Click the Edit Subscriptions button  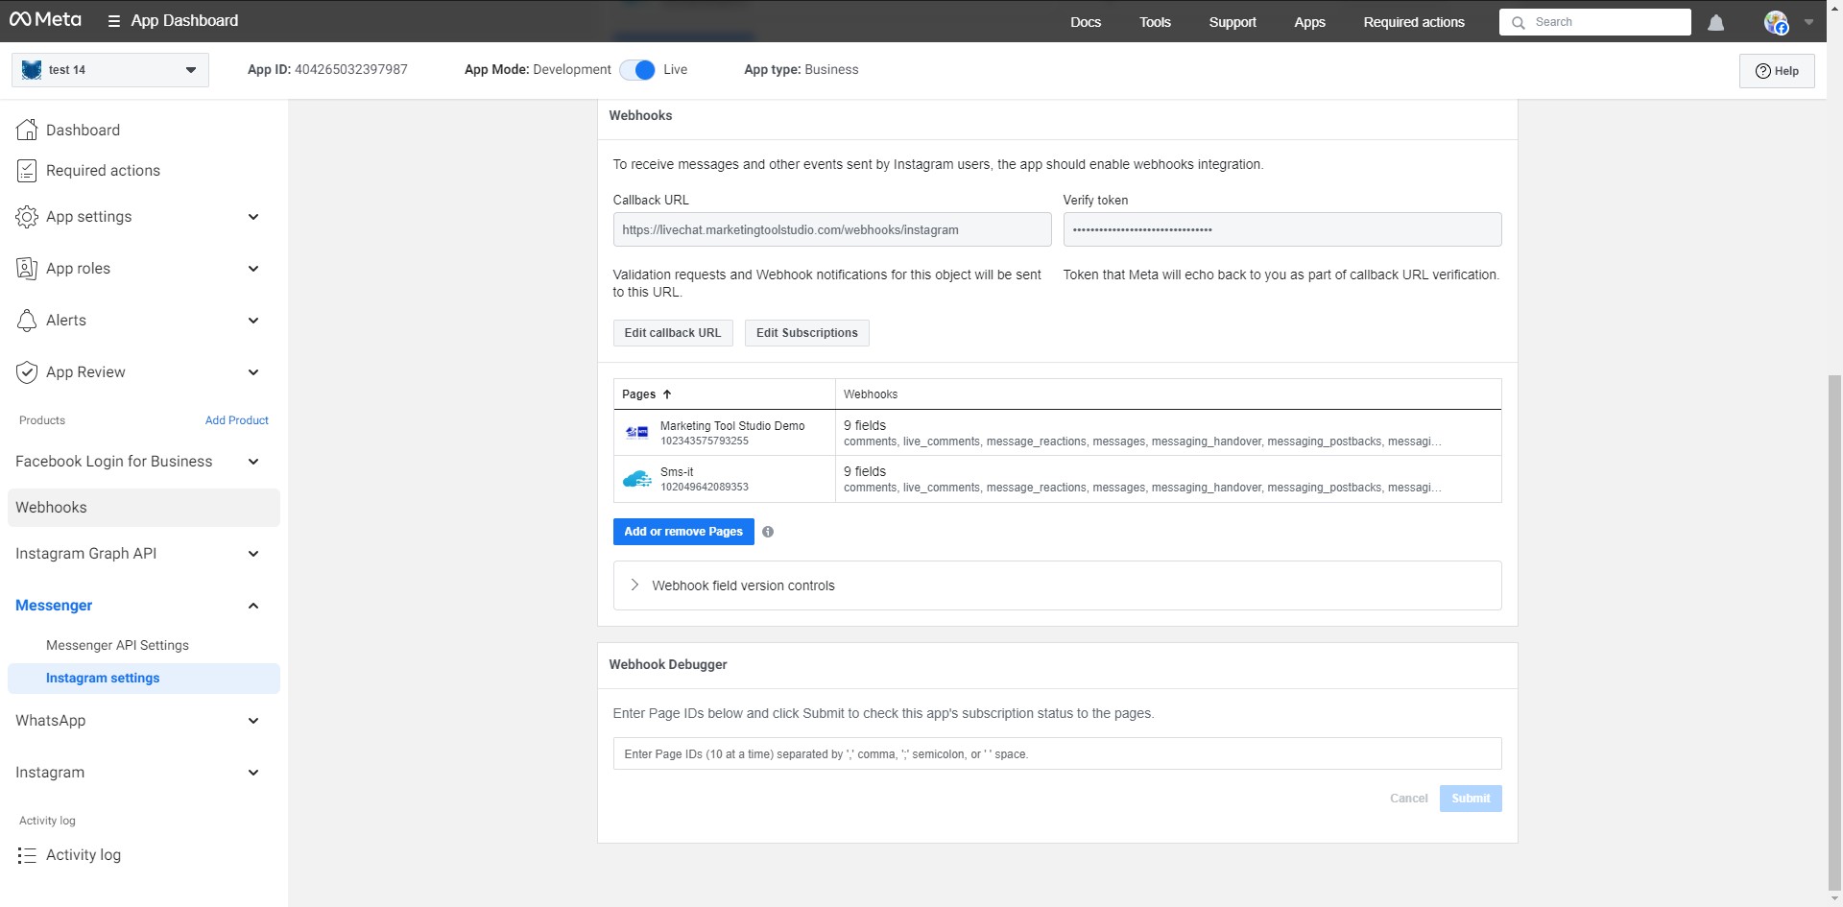click(806, 333)
